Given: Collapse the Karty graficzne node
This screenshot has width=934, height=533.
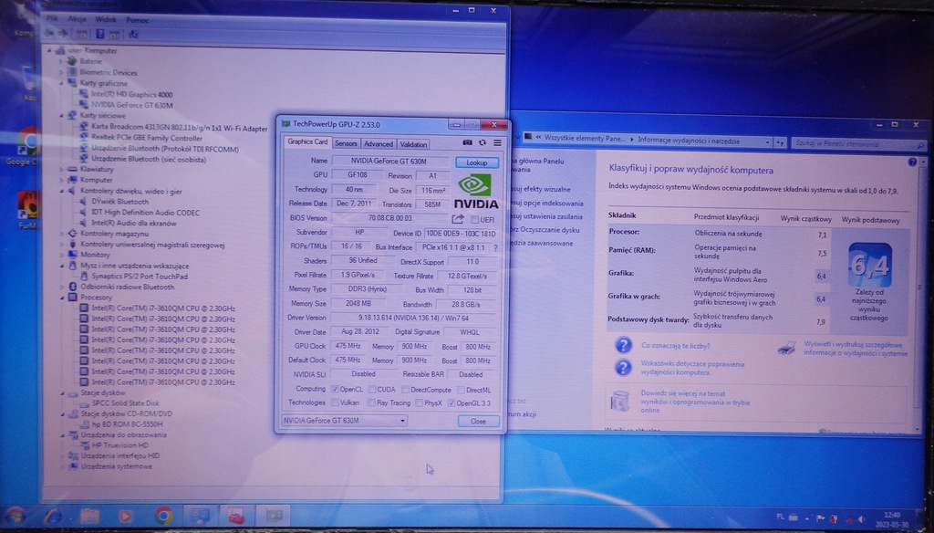Looking at the screenshot, I should coord(61,83).
